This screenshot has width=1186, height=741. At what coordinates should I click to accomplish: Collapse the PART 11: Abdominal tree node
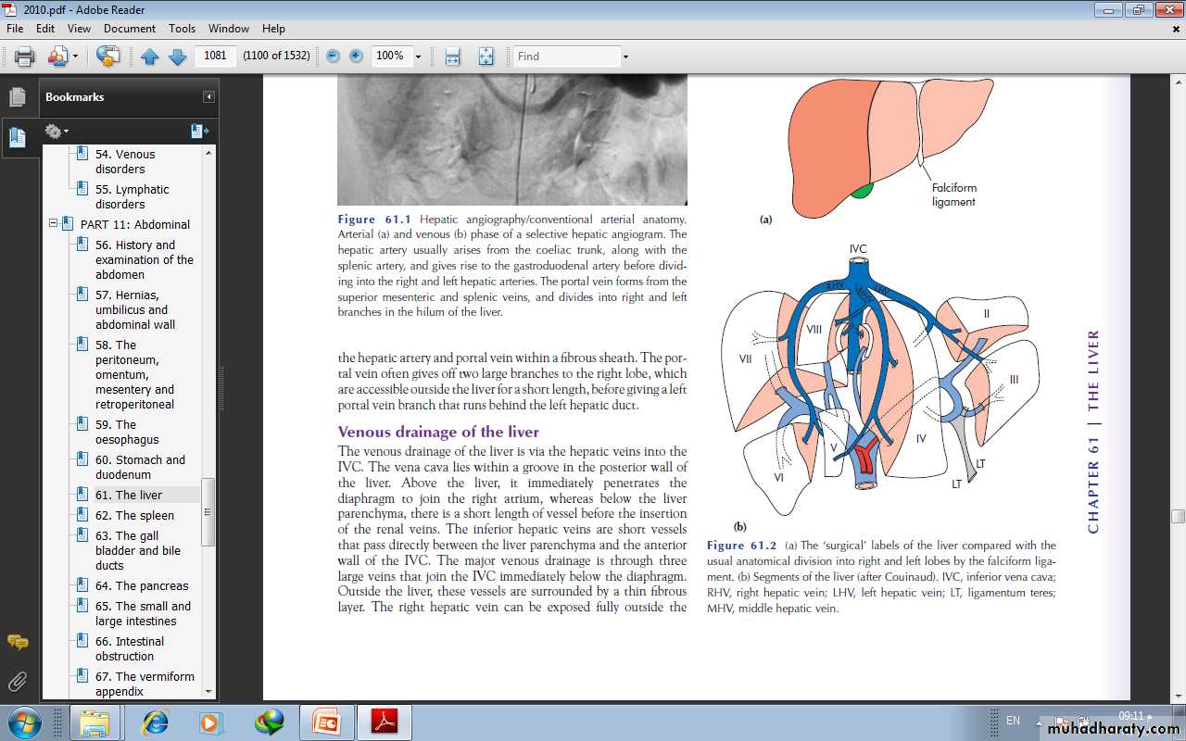click(x=54, y=224)
